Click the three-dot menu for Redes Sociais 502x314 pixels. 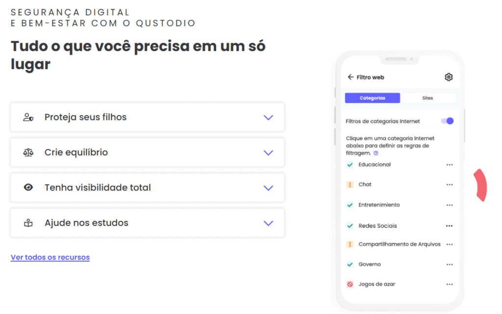coord(449,226)
